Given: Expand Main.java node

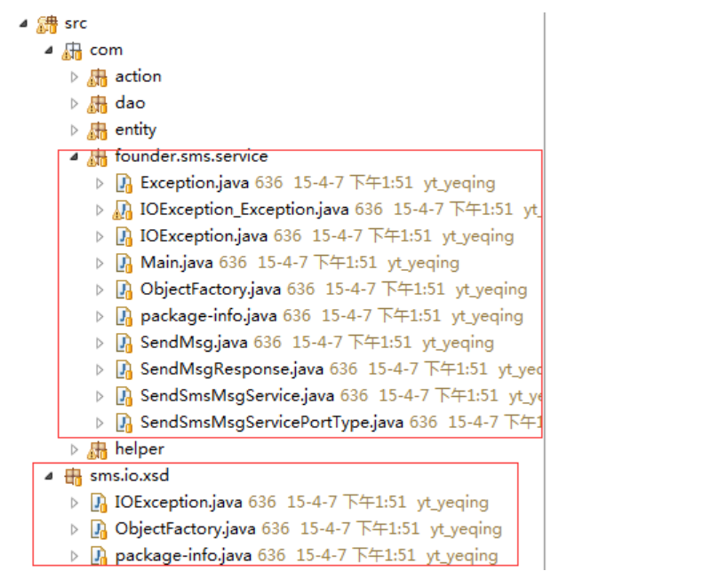Looking at the screenshot, I should click(100, 263).
